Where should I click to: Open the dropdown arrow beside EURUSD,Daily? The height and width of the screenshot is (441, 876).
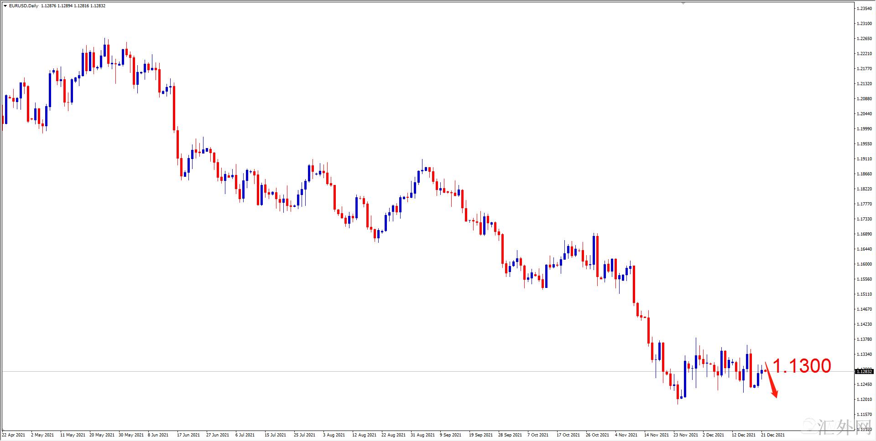point(5,6)
